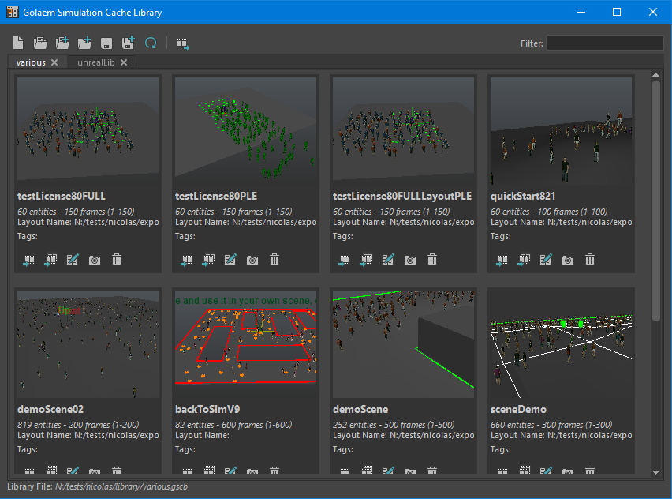
Task: Import the testLicense80PLE cache into the scene
Action: coord(186,260)
